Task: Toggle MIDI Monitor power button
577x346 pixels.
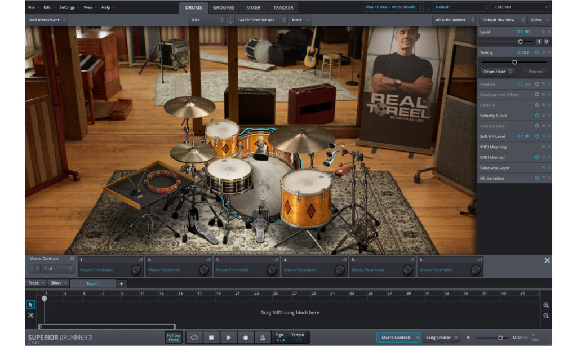Action: point(537,157)
